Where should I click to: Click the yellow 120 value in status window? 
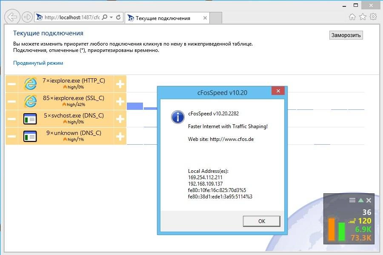pos(365,221)
